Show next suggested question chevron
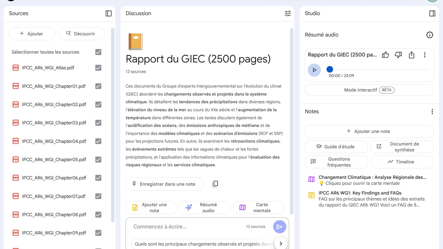This screenshot has width=443, height=249. point(281,244)
